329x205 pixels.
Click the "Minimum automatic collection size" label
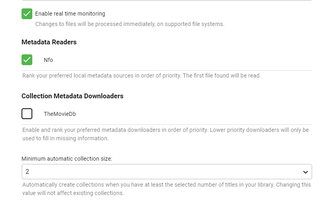point(67,159)
